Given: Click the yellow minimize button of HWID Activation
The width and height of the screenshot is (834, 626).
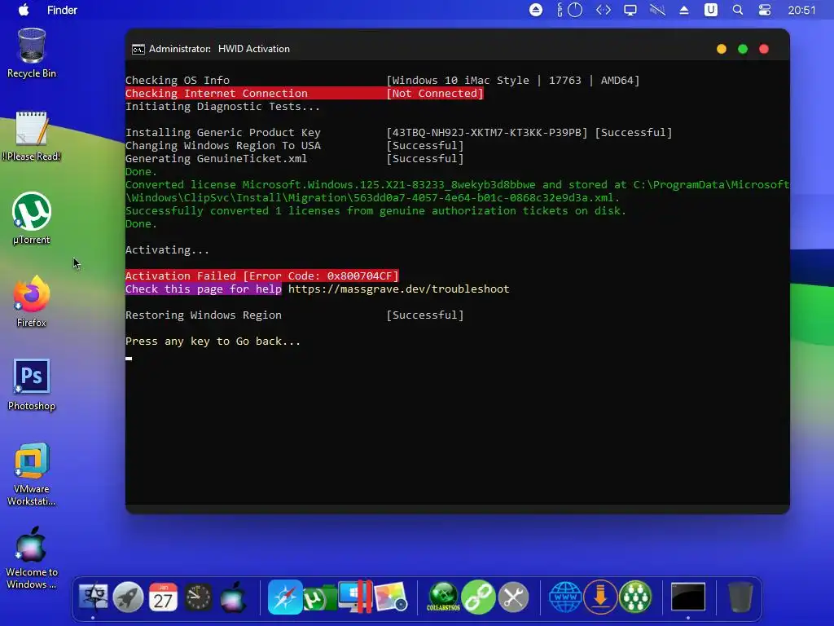Looking at the screenshot, I should point(722,49).
